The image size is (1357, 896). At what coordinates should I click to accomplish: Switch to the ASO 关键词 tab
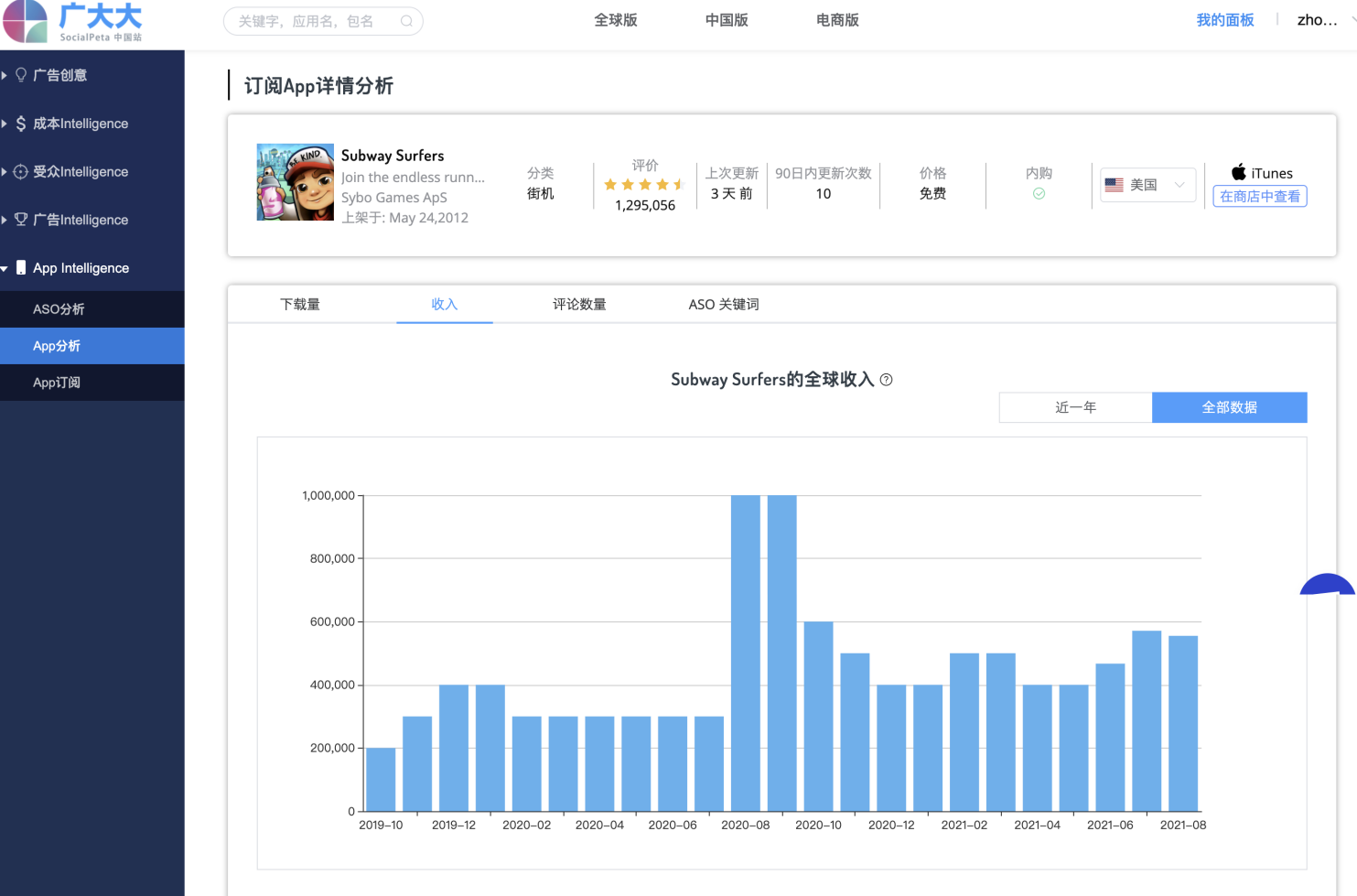click(x=724, y=304)
